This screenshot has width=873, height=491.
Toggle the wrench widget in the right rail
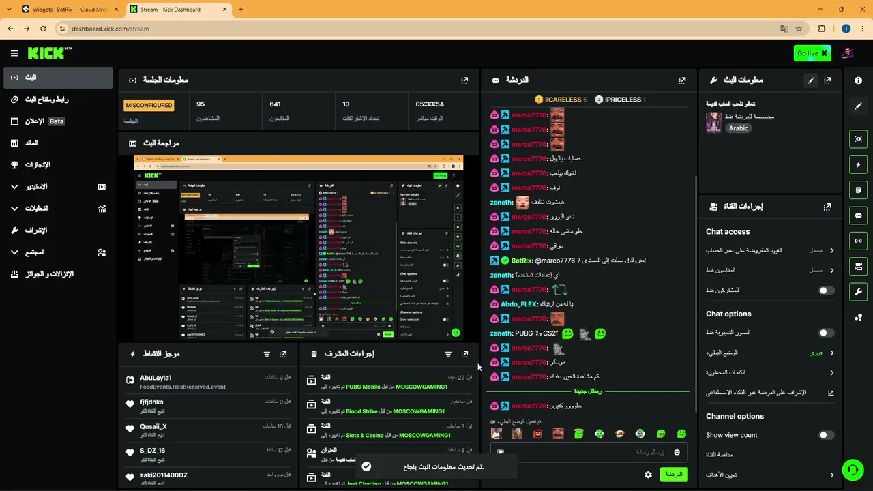click(858, 292)
